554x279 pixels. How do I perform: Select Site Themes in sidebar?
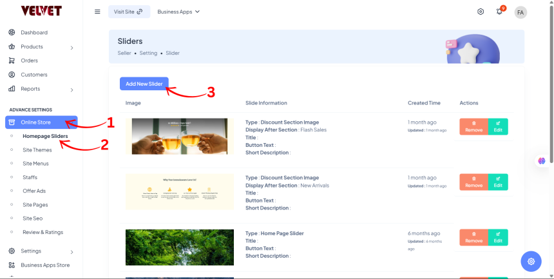pos(37,150)
